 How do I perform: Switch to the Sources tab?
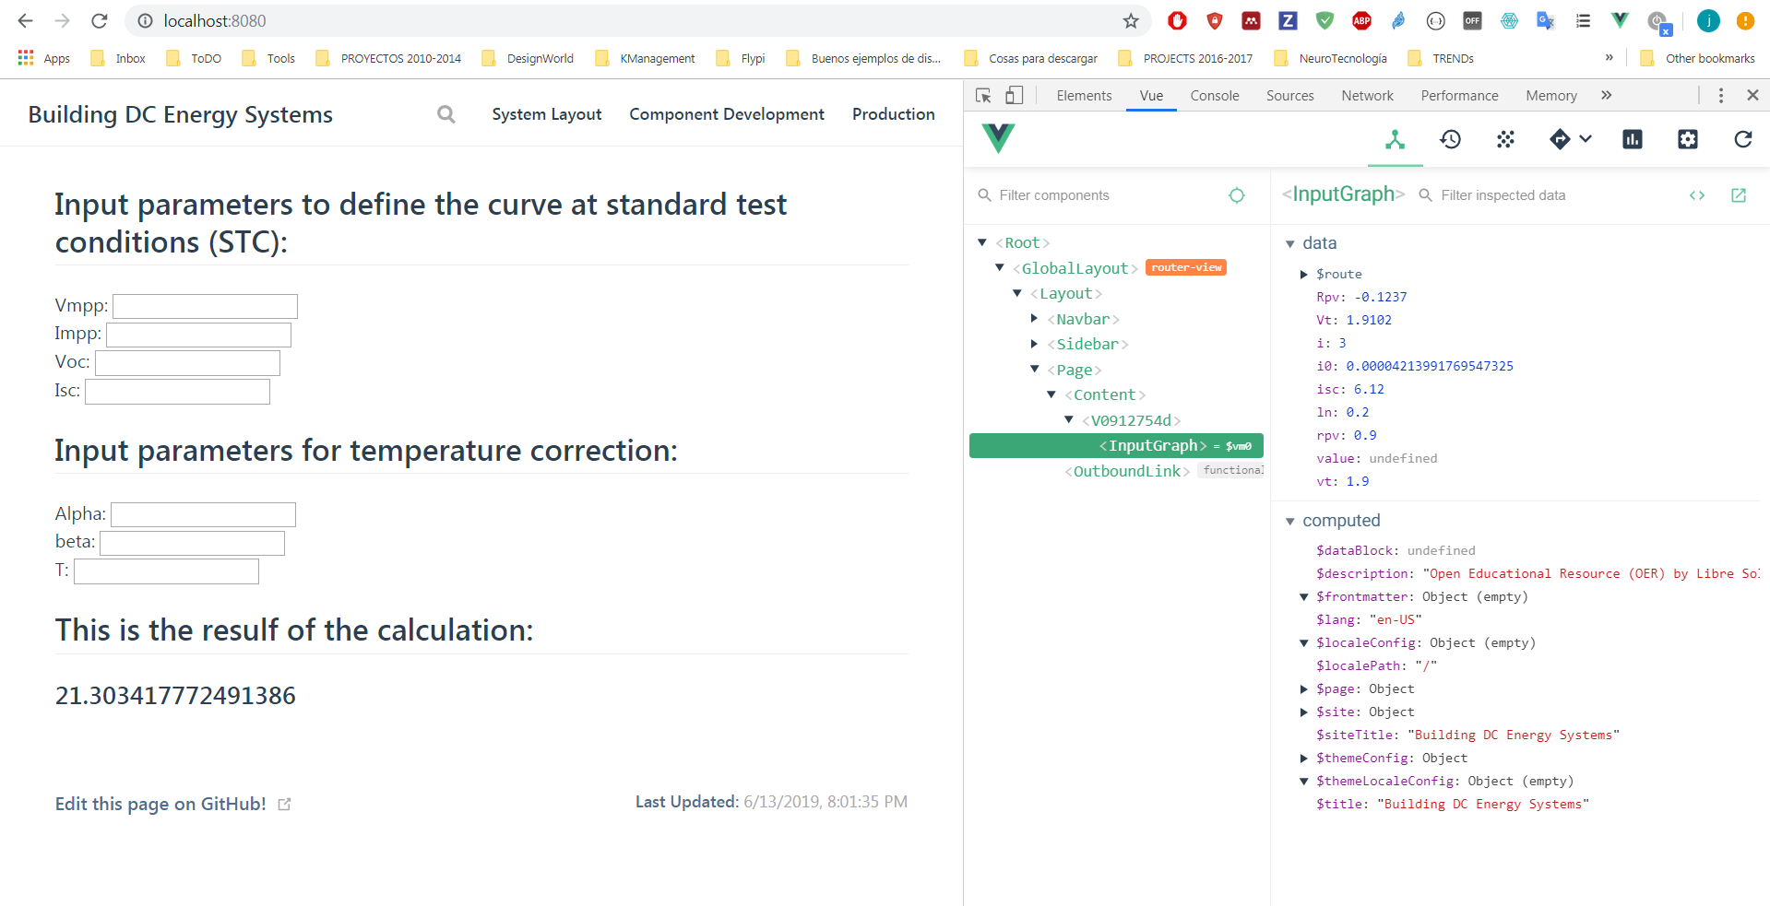[1289, 95]
